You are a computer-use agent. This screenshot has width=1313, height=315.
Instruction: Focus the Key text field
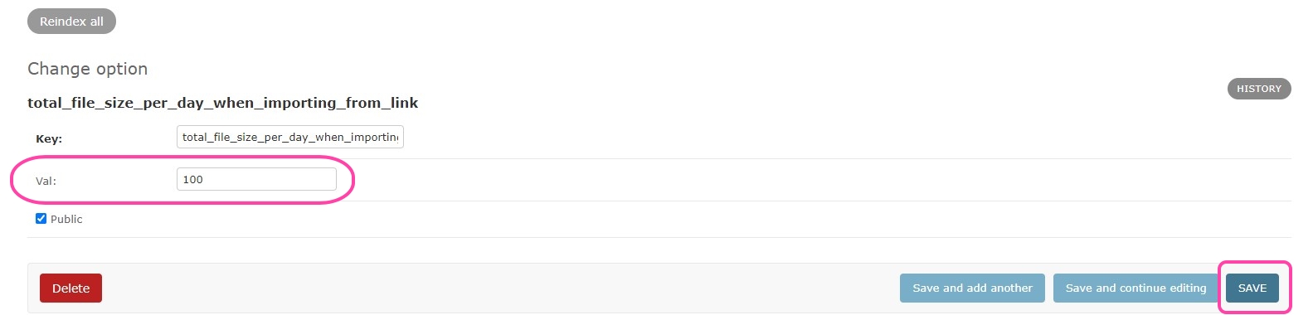[290, 137]
